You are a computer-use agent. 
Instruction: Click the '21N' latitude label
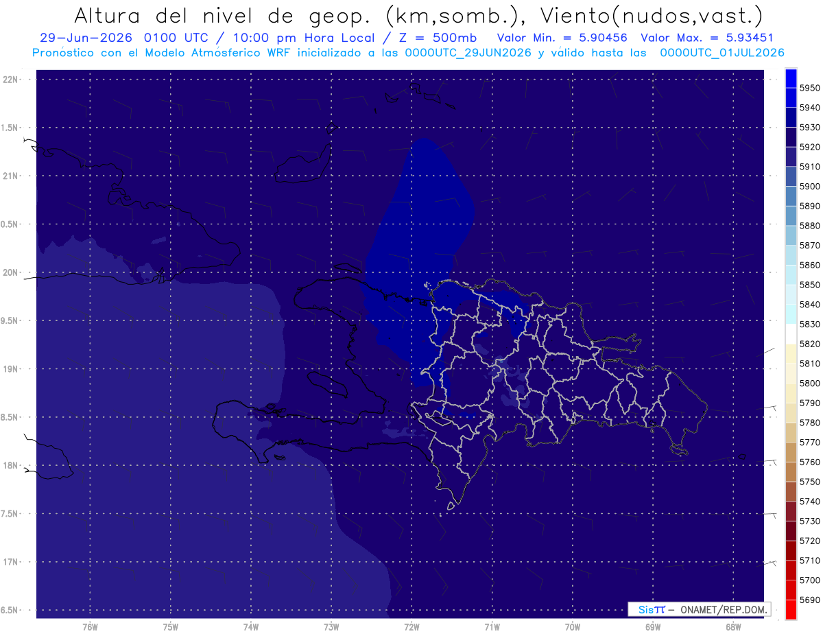[12, 176]
